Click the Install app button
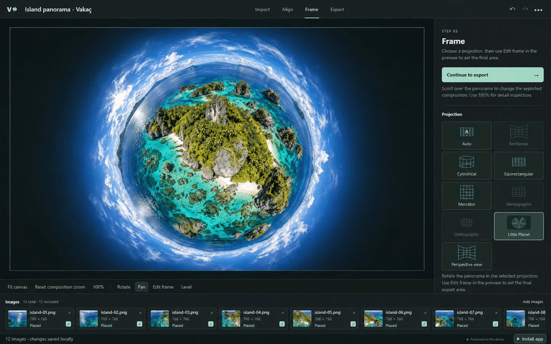This screenshot has width=551, height=344. click(x=530, y=339)
